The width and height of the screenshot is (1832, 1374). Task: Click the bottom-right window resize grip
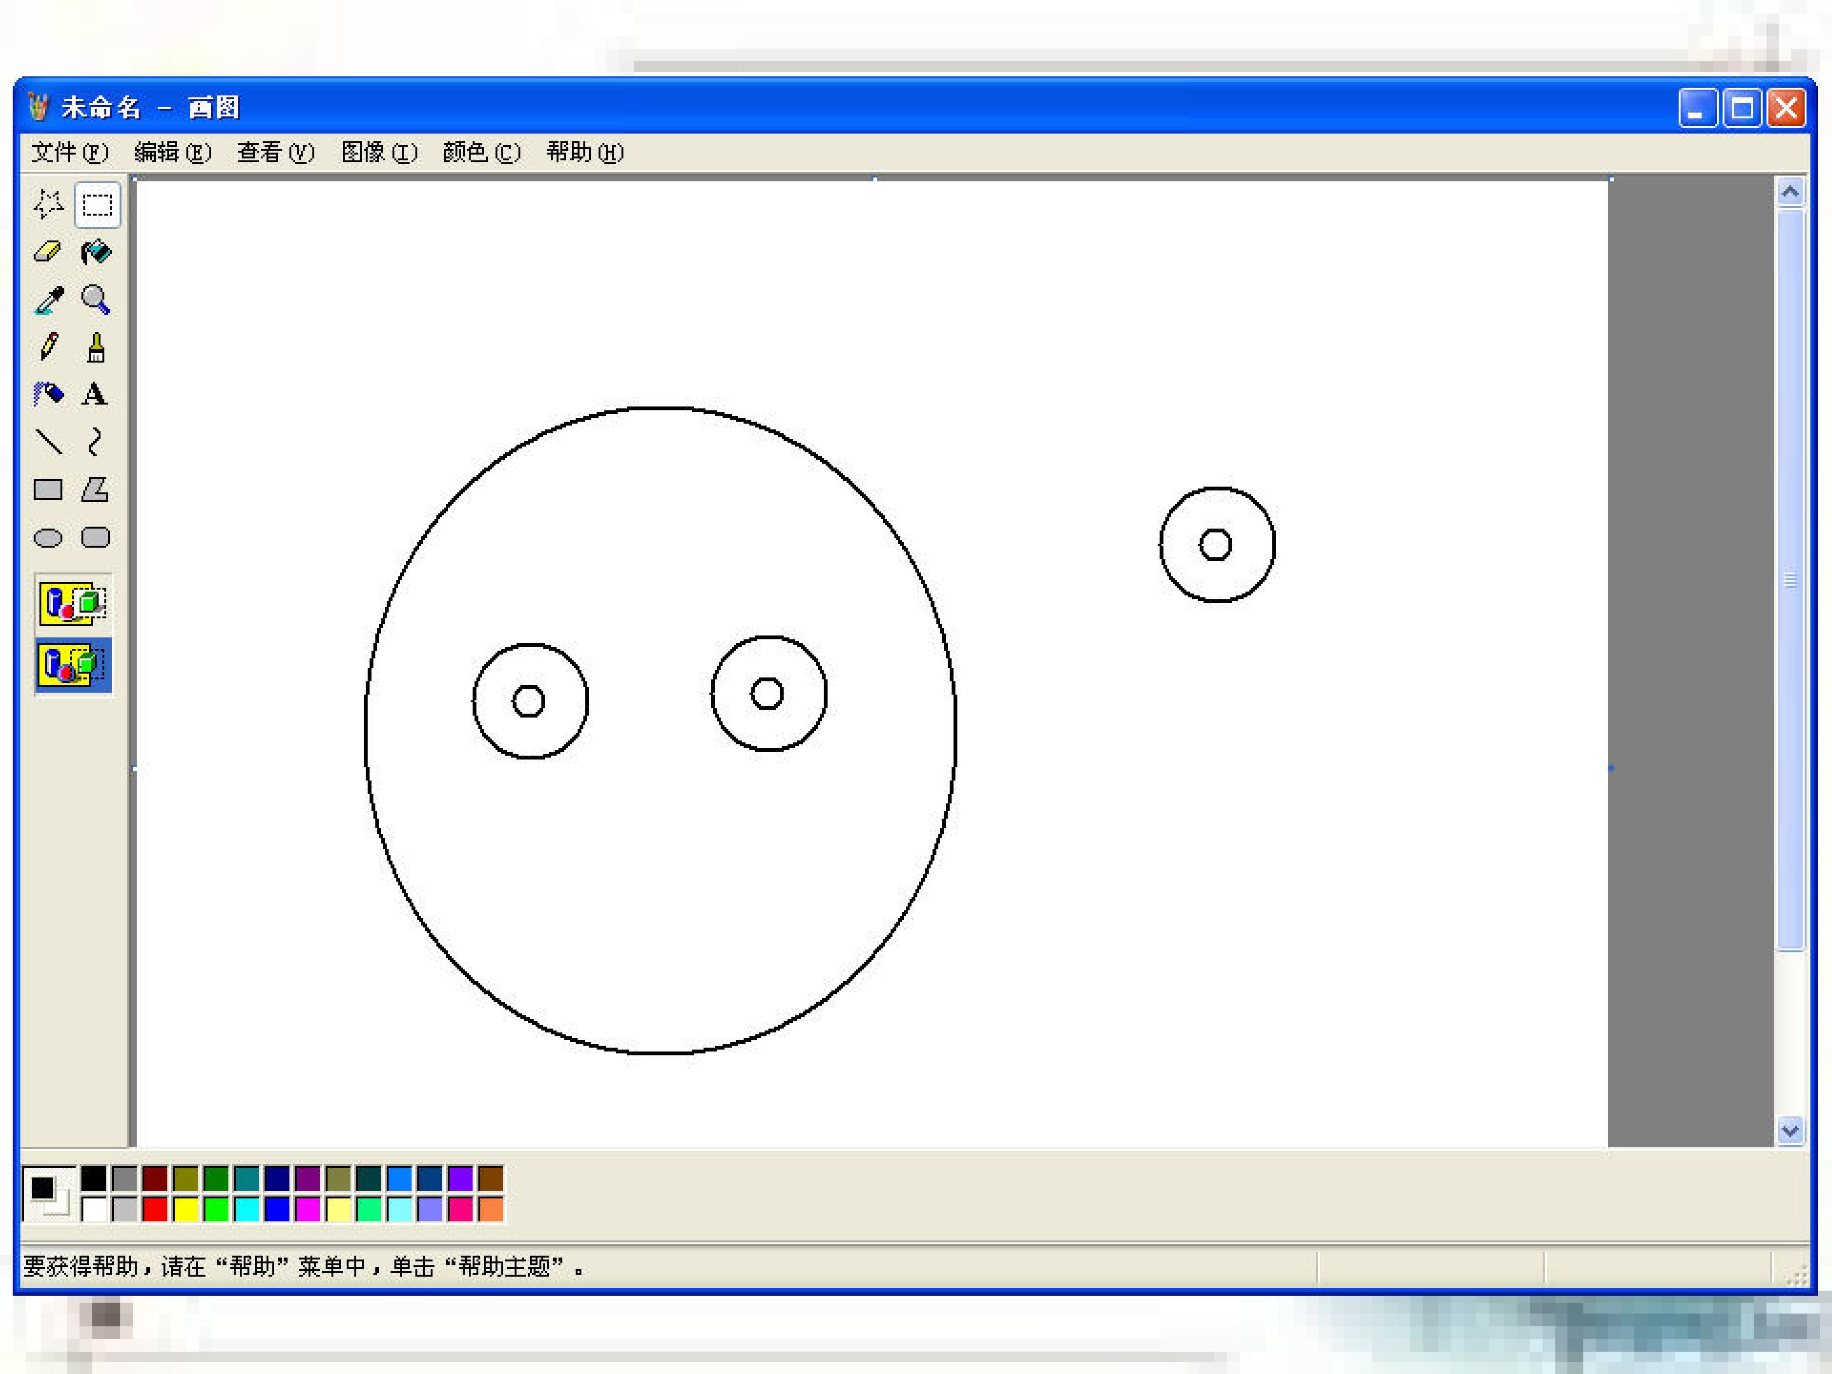(x=1796, y=1276)
